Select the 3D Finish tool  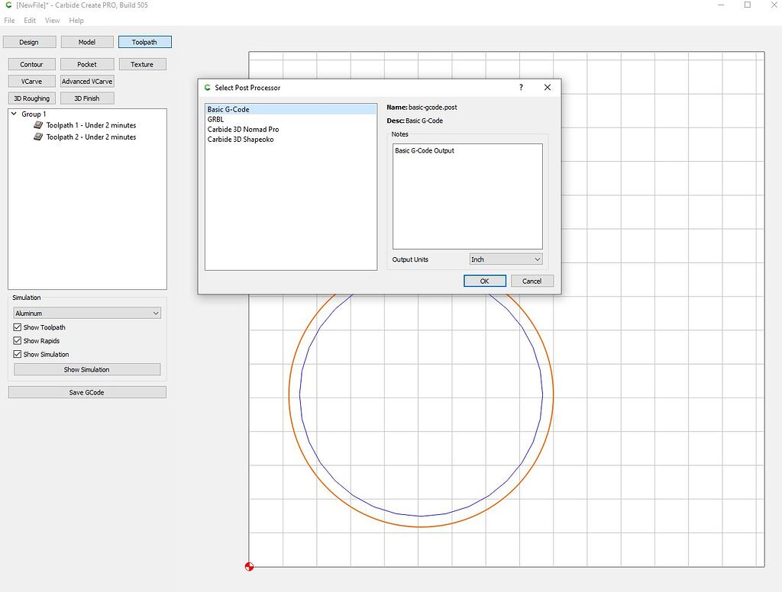(86, 98)
